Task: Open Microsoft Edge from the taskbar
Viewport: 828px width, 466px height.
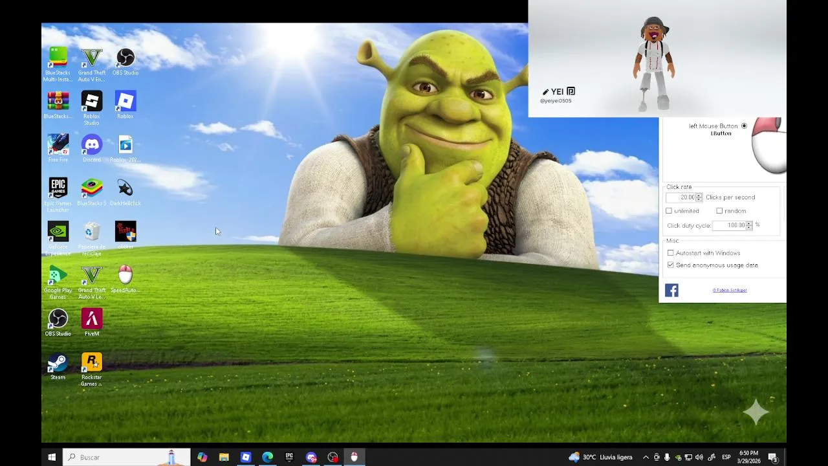Action: coord(267,457)
